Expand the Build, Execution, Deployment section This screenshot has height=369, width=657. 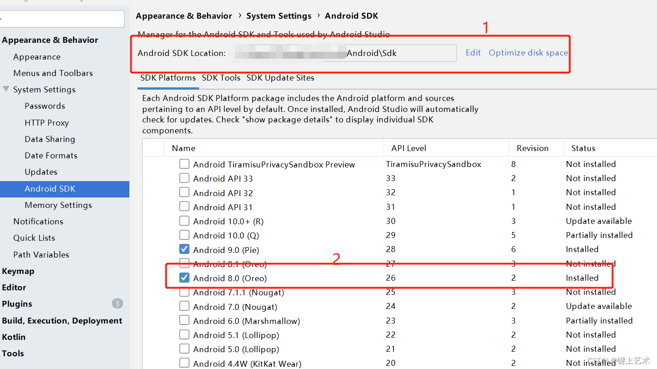[62, 320]
